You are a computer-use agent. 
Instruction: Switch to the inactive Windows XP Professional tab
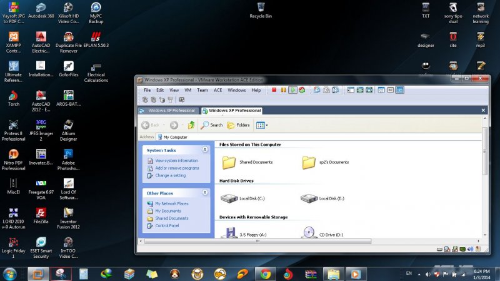(x=168, y=111)
